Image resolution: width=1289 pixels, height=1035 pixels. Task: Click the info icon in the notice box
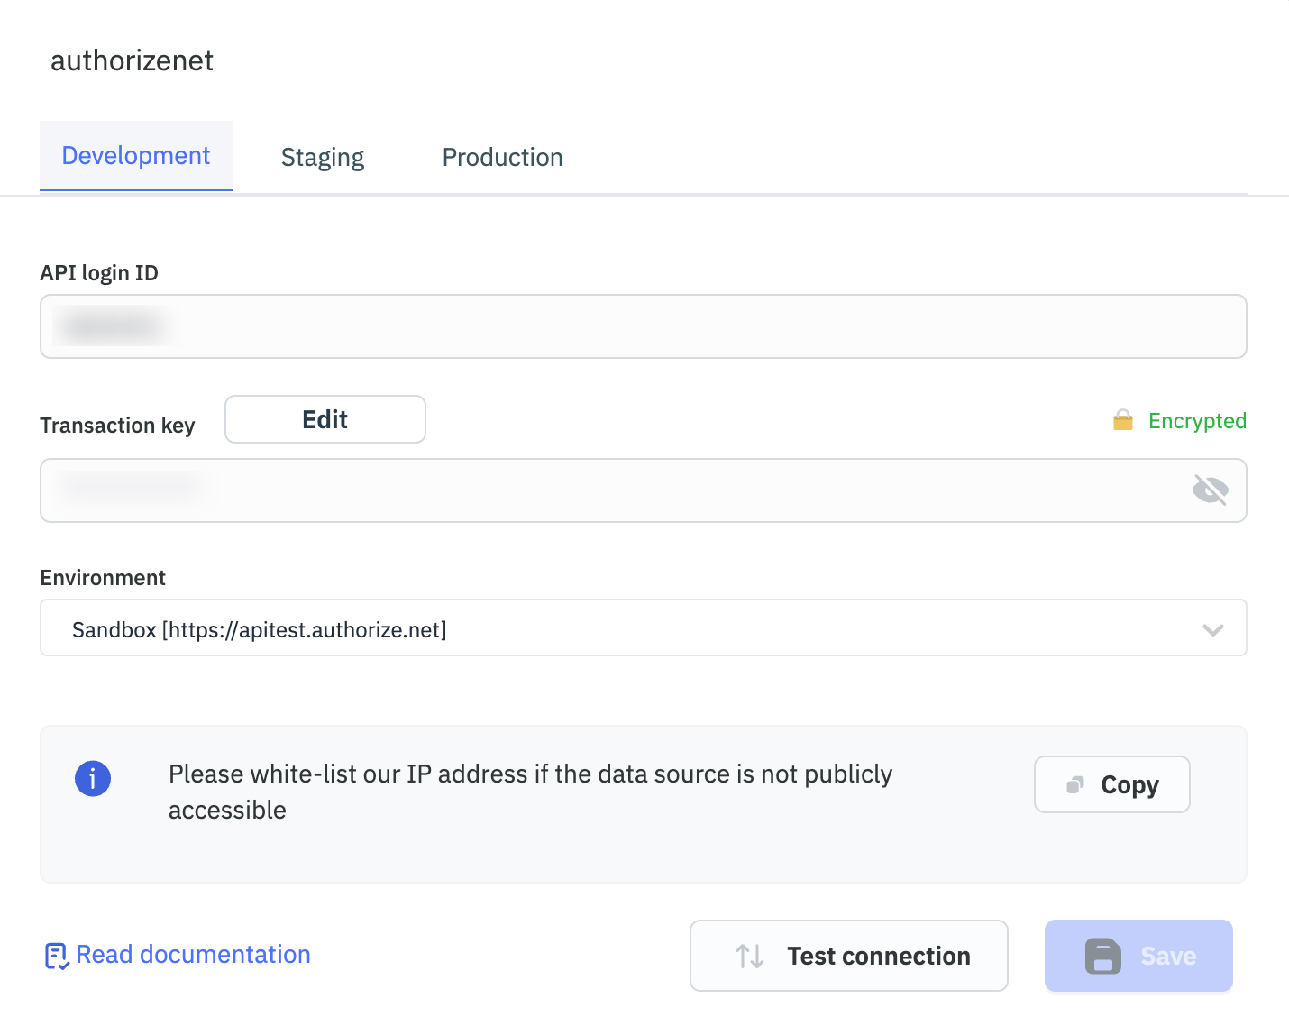93,778
